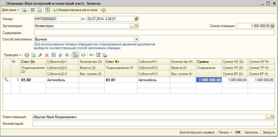Delete the entry with the red X icon
This screenshot has width=278, height=137.
47,55
